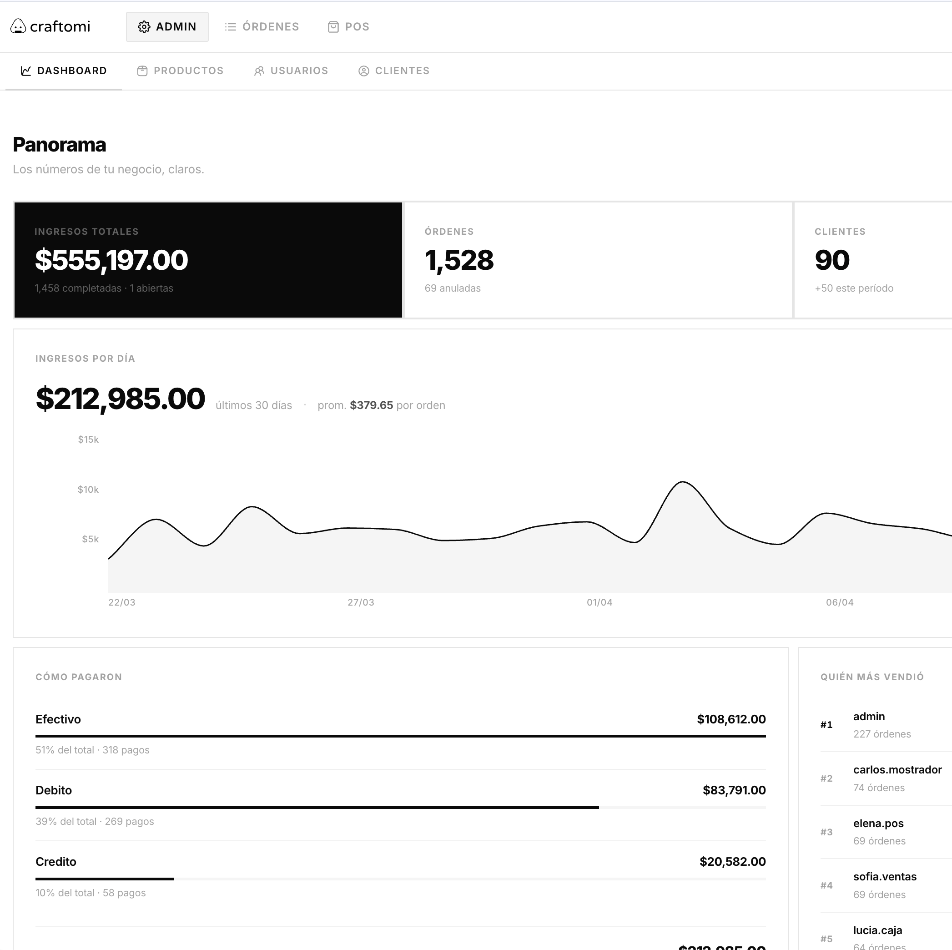The height and width of the screenshot is (950, 952).
Task: Click the $212,985.00 daily income value
Action: point(120,399)
